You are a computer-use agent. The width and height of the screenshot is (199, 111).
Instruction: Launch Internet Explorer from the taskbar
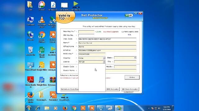tap(38, 108)
